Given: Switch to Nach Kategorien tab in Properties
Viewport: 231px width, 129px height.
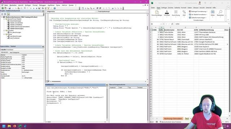Looking at the screenshot, I should pos(14,52).
